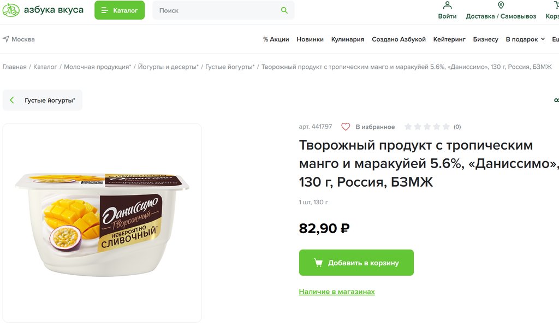Click the delivery location pin icon
The width and height of the screenshot is (559, 332).
501,5
